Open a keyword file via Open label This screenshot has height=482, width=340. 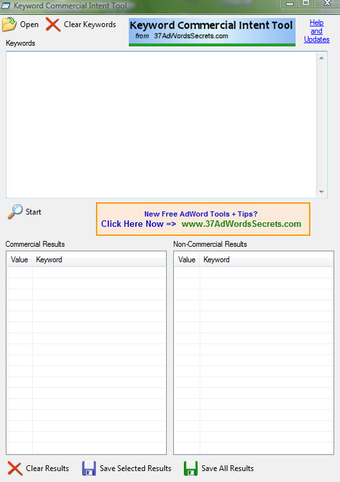click(x=29, y=24)
